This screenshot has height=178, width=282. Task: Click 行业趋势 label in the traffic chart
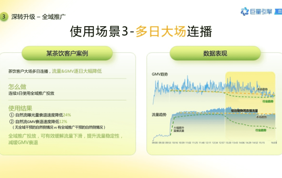click(x=261, y=130)
